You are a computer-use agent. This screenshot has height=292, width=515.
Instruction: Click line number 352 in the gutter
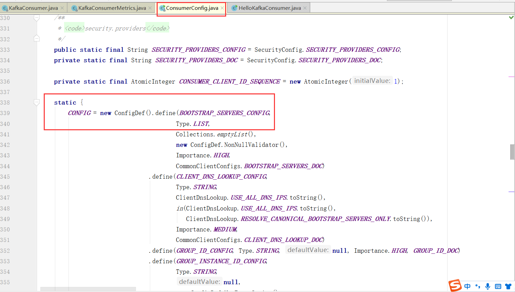[5, 251]
